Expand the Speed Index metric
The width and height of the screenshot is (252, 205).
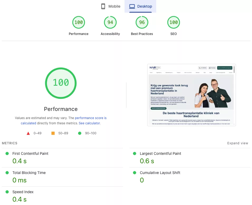pyautogui.click(x=23, y=192)
